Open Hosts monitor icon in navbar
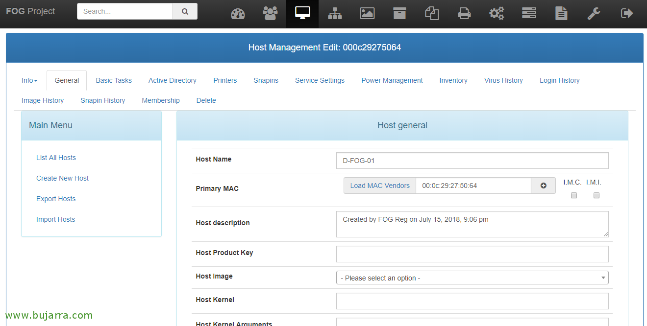 tap(302, 14)
